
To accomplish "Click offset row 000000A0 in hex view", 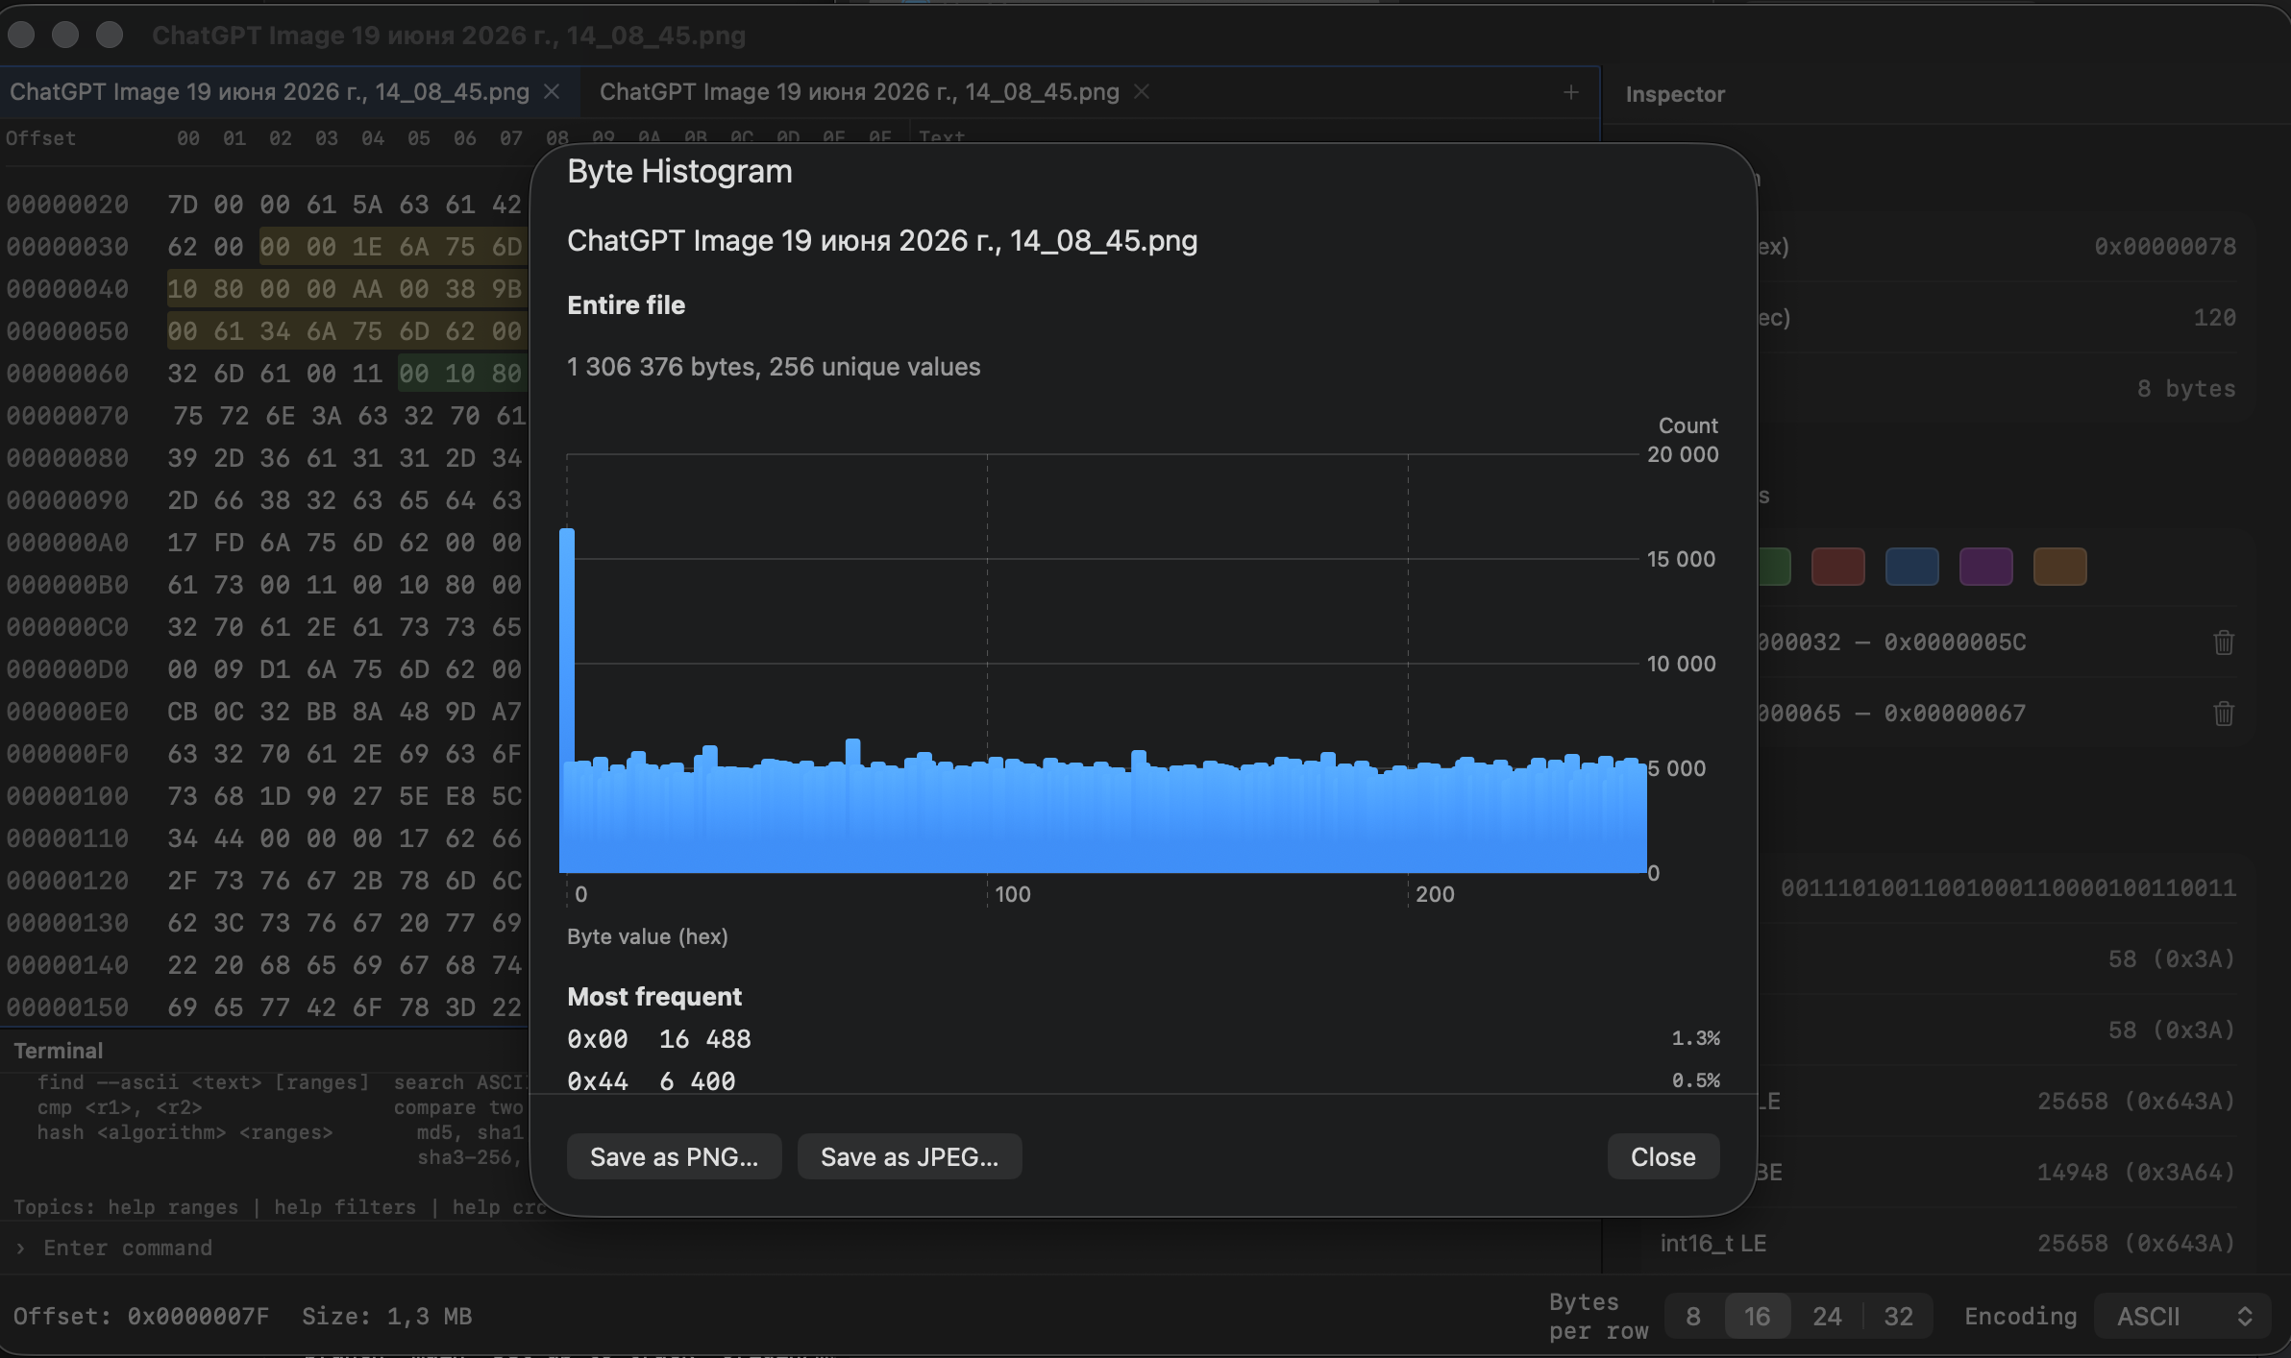I will click(67, 543).
